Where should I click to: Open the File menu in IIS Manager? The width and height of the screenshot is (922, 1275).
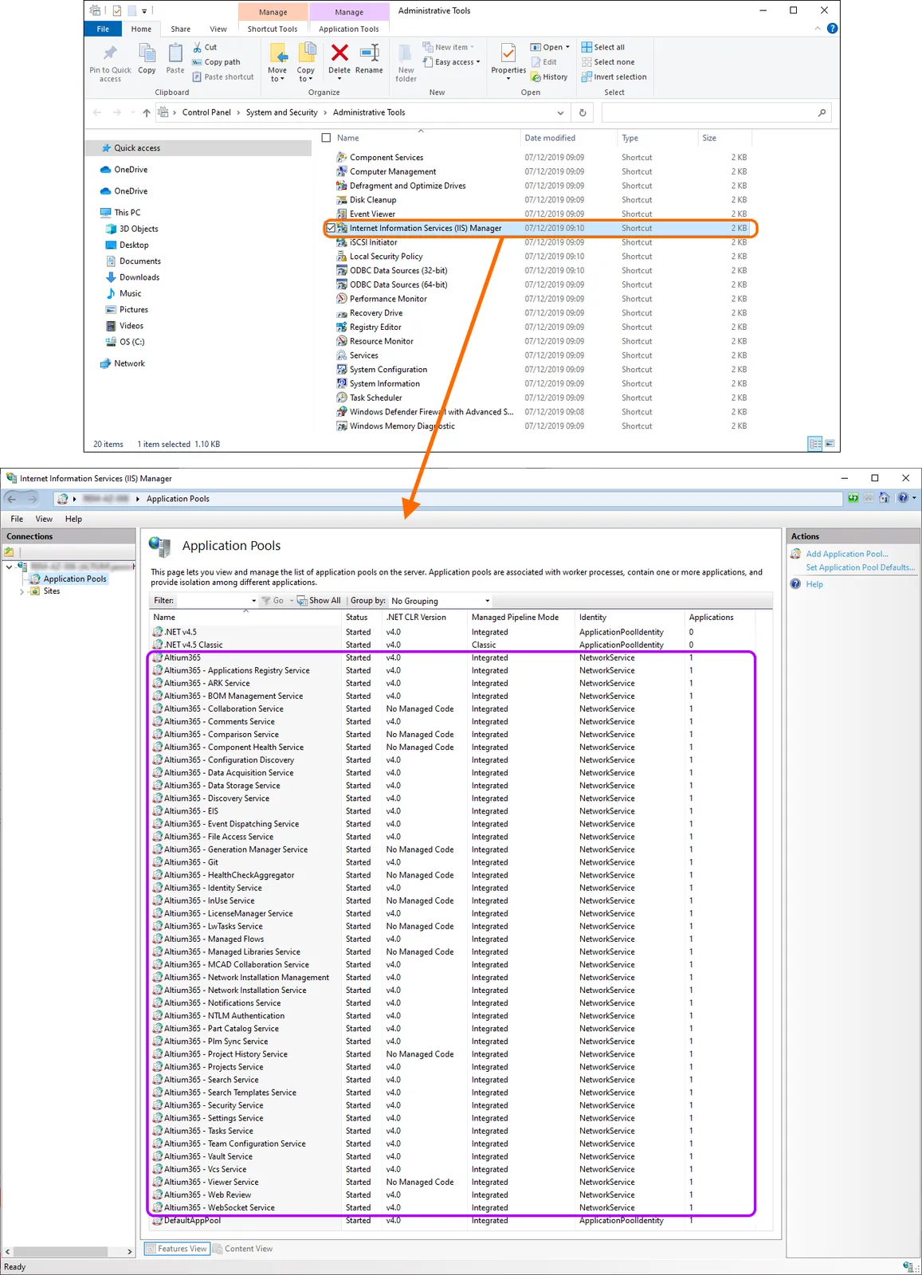pyautogui.click(x=17, y=519)
